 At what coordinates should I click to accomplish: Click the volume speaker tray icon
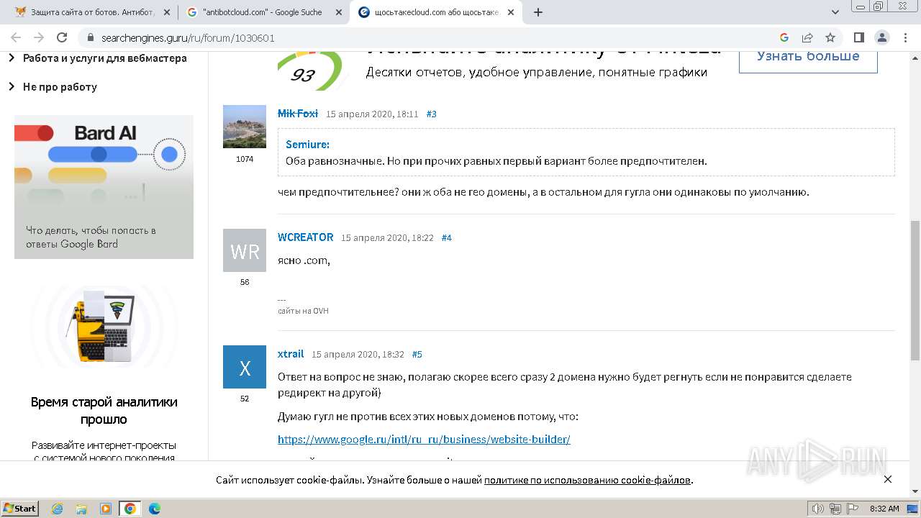point(818,509)
